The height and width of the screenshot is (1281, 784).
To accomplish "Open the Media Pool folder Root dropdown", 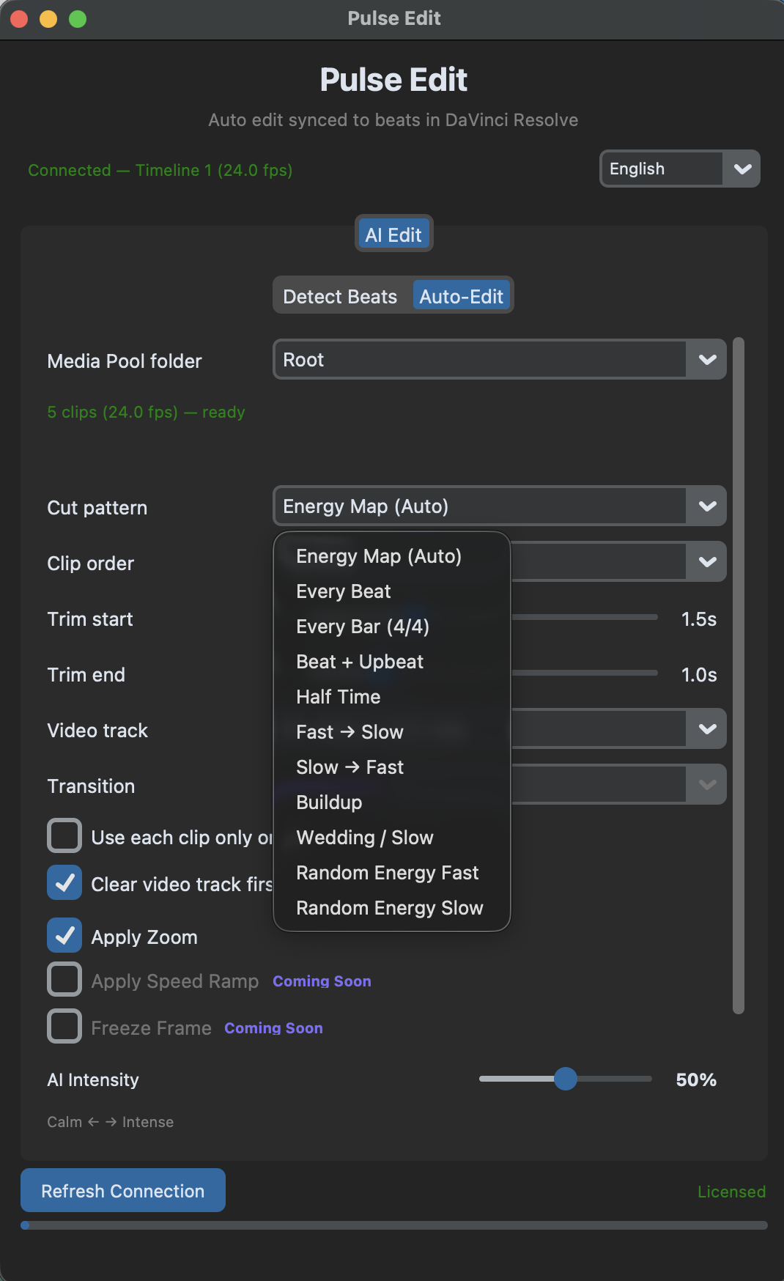I will pos(500,359).
